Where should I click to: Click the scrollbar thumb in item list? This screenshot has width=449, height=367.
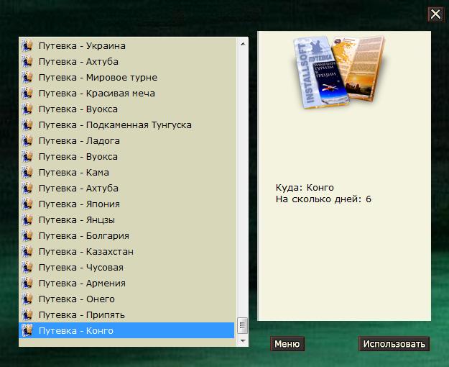click(x=243, y=325)
